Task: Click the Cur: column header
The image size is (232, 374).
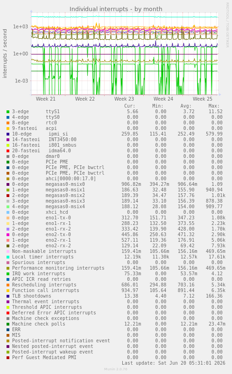Action: tap(130, 106)
